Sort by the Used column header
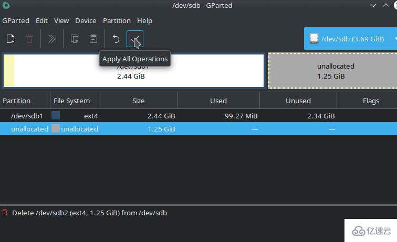This screenshot has height=242, width=397. click(218, 101)
